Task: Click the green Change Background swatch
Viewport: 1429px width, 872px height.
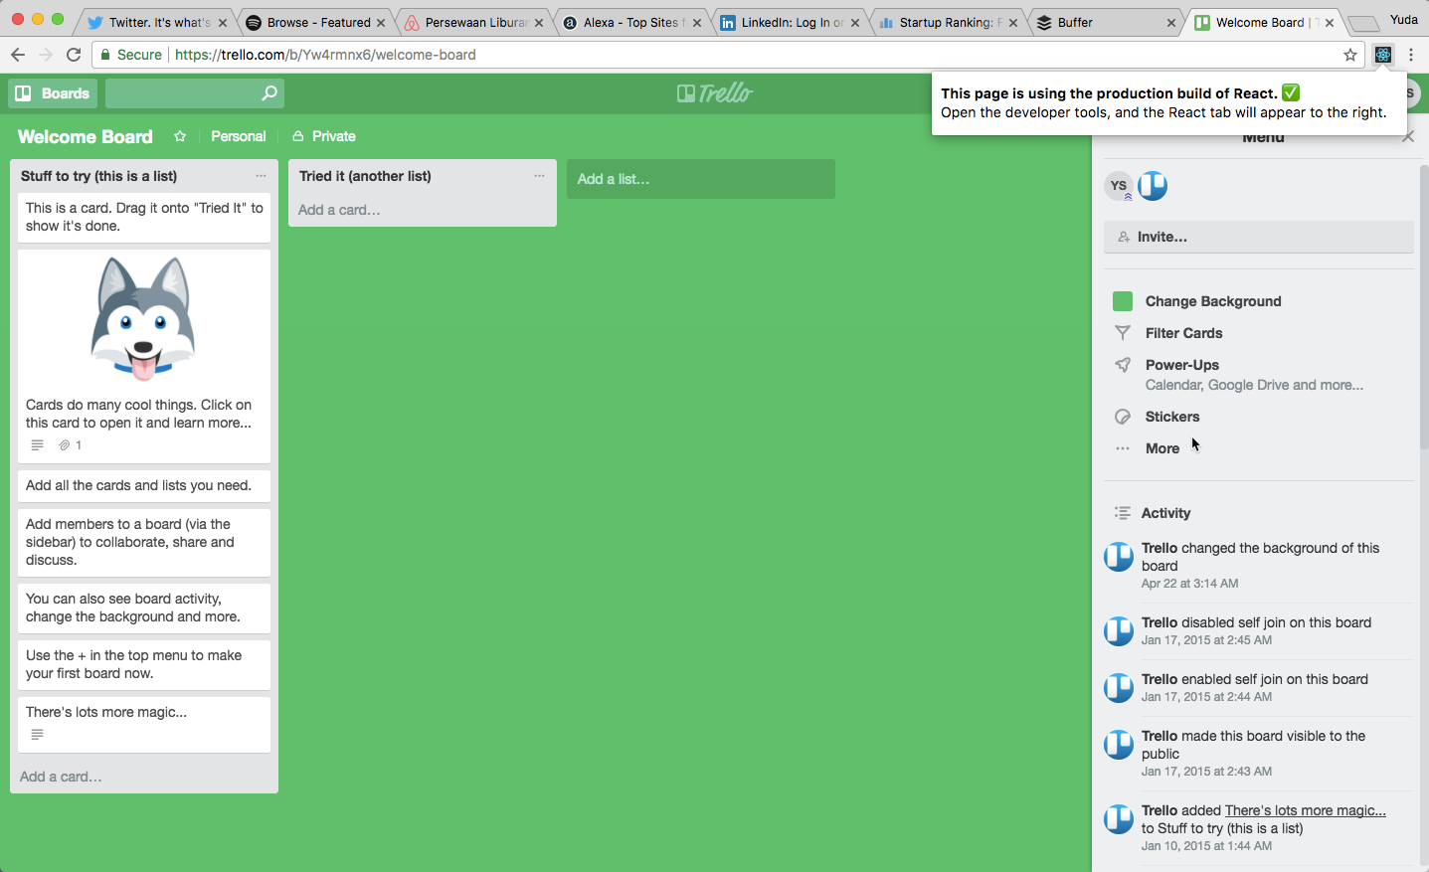Action: click(x=1123, y=301)
